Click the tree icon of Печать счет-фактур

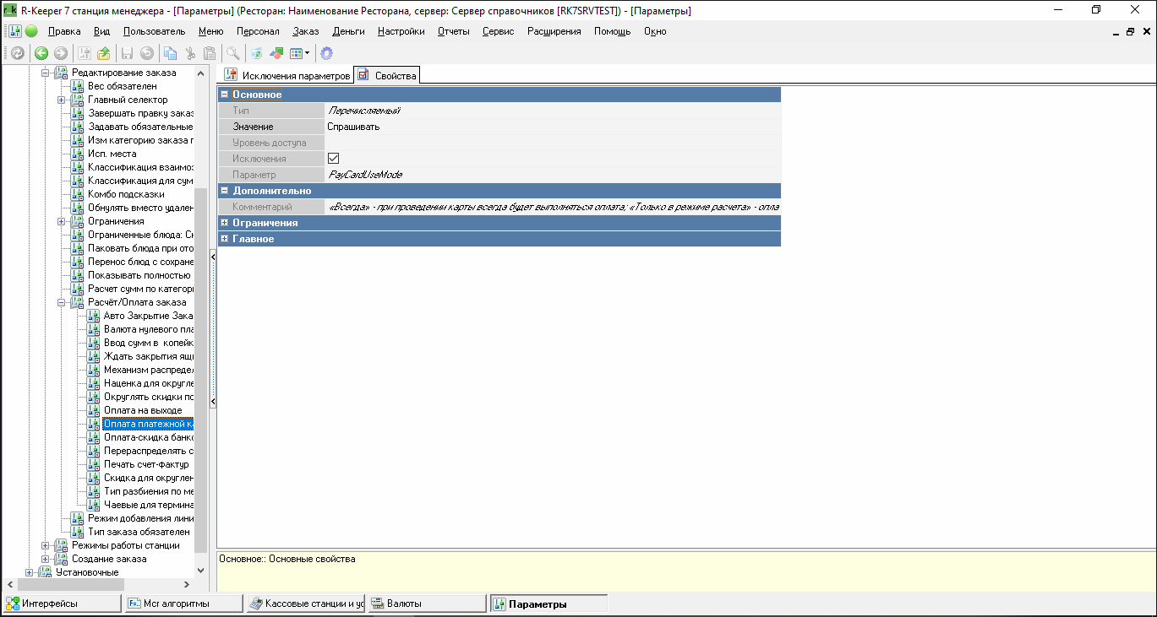pos(94,464)
